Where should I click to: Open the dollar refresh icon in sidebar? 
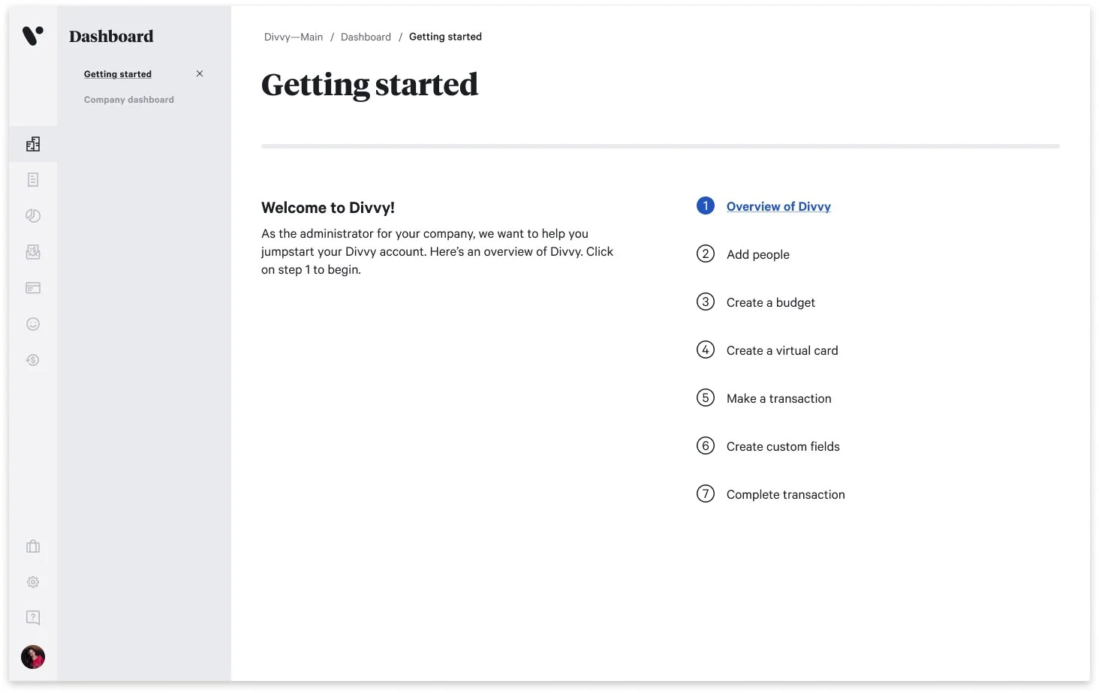pyautogui.click(x=33, y=360)
